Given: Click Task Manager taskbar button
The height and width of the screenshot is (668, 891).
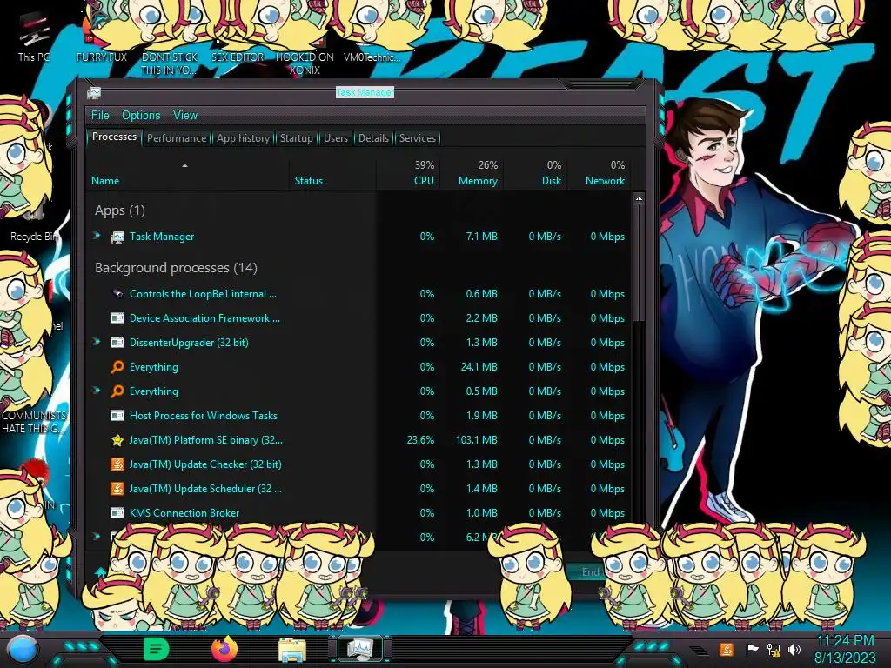Looking at the screenshot, I should click(360, 649).
